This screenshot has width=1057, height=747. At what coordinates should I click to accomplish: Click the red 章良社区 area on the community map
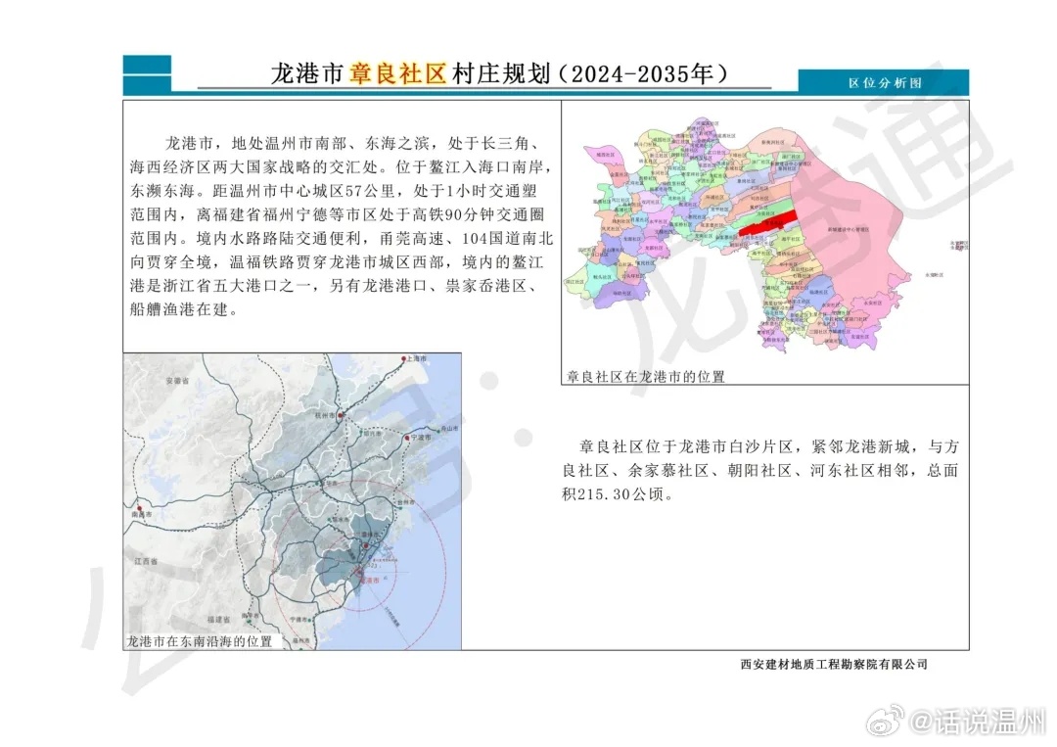[x=768, y=222]
